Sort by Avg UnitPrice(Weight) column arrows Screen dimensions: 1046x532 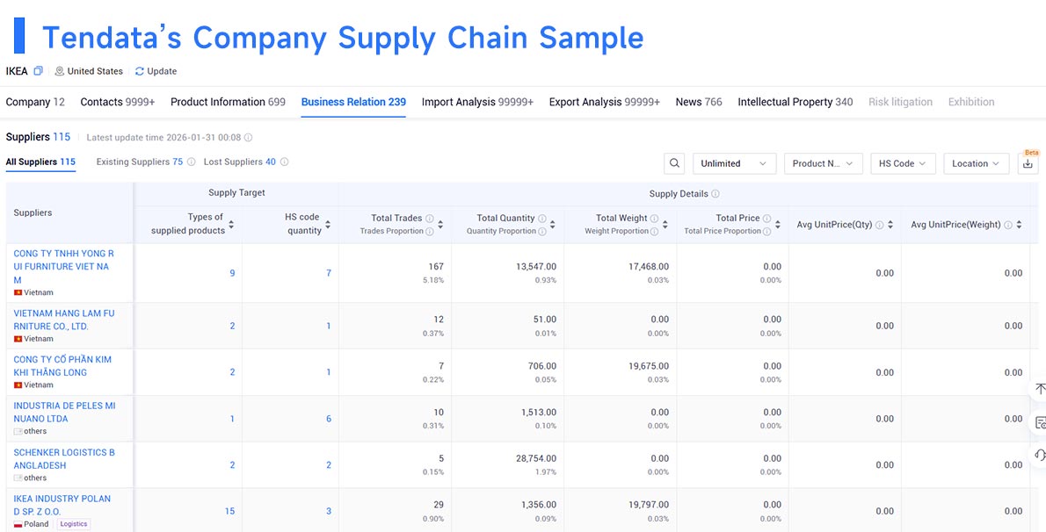pos(1019,226)
